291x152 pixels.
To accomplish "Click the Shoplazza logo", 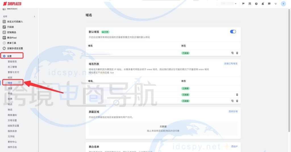I will (12, 4).
